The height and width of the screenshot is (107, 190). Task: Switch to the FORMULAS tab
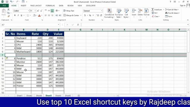[50, 6]
